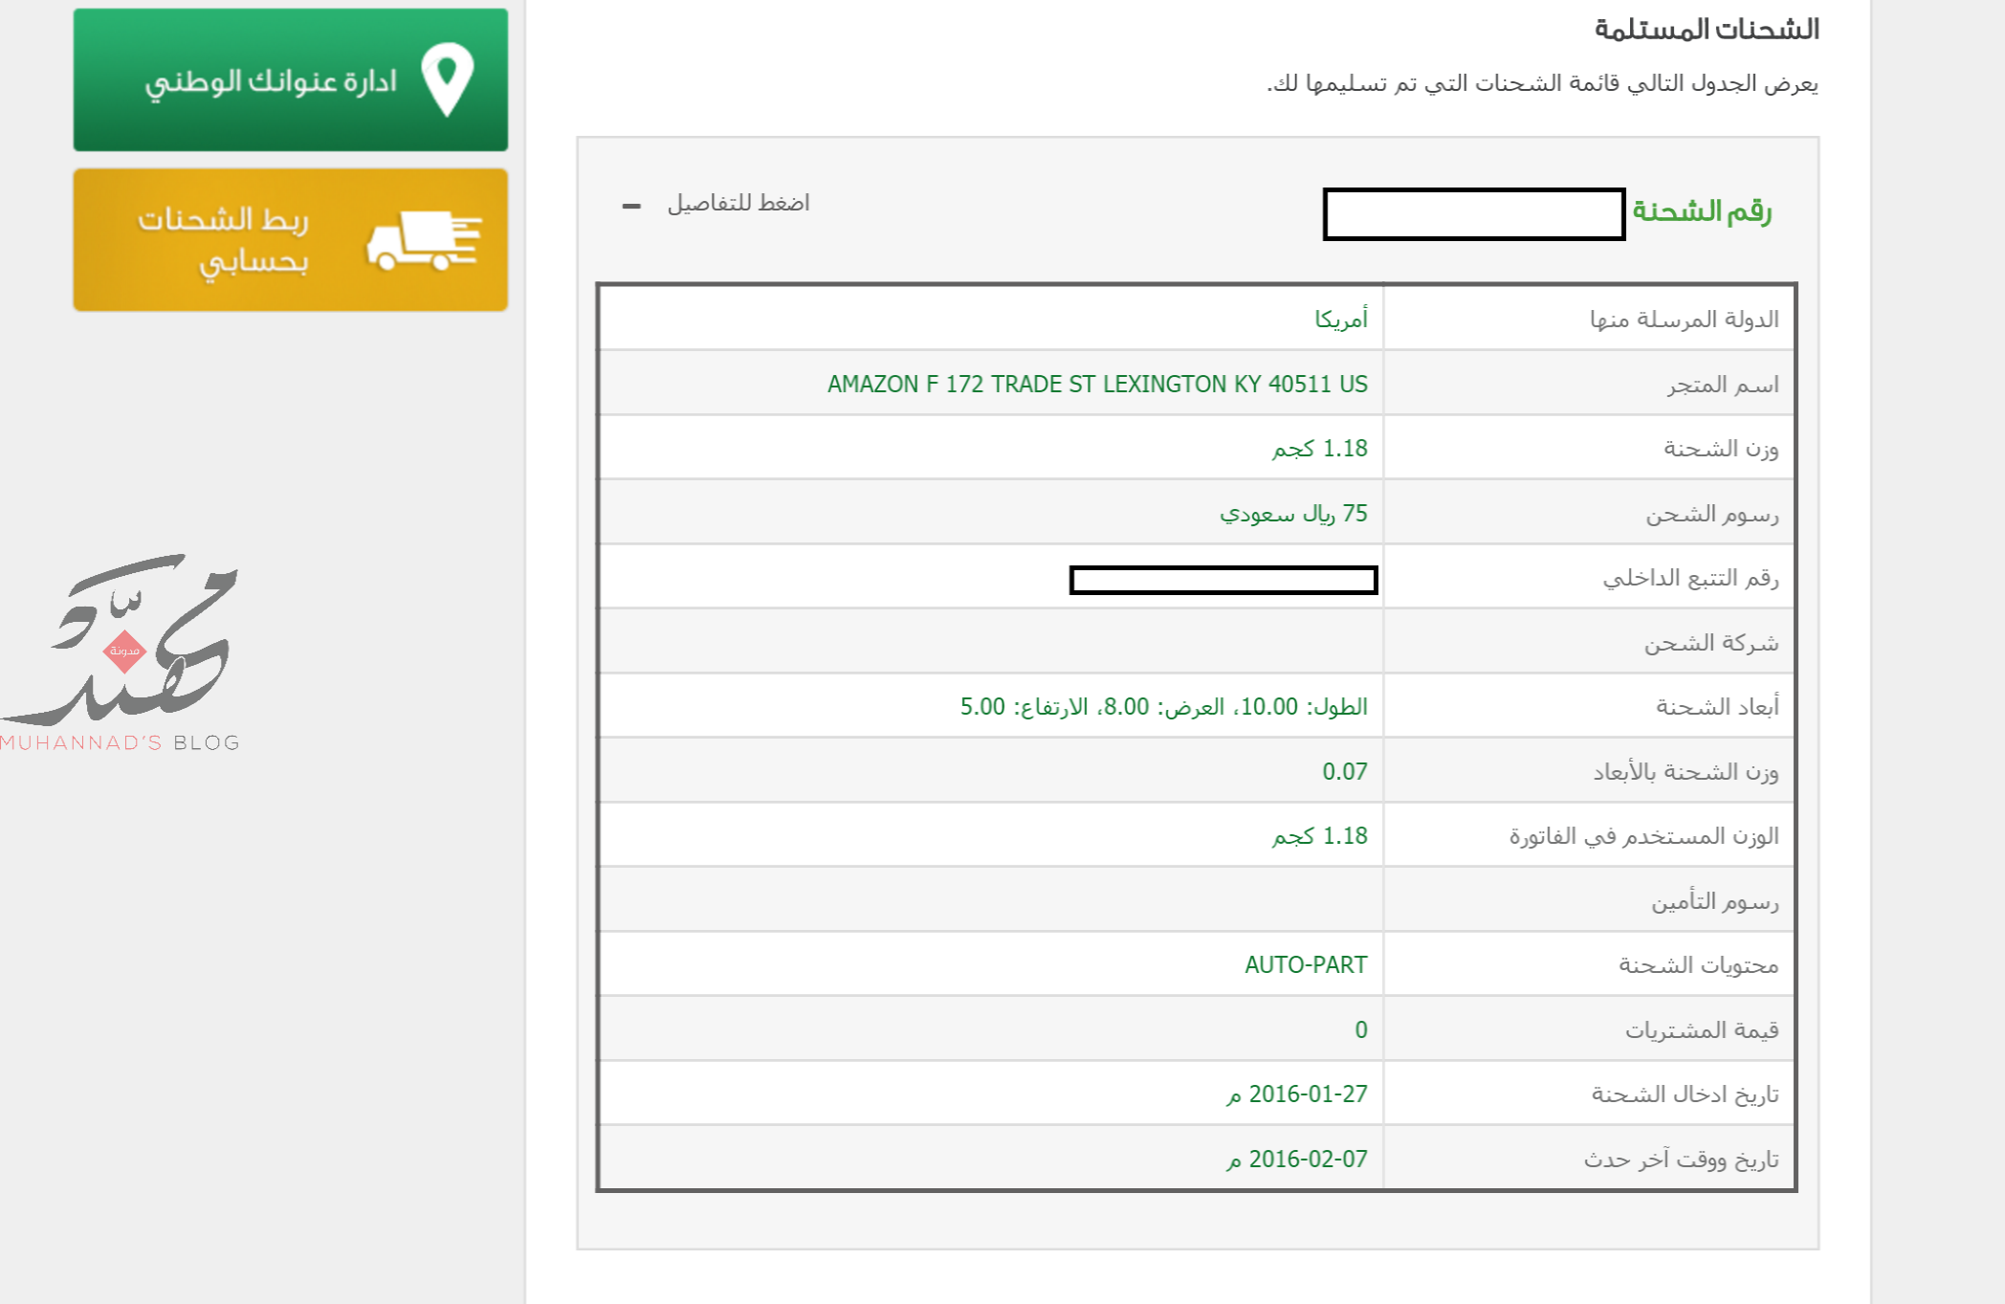This screenshot has width=2005, height=1304.
Task: Click the redacted shipment number box
Action: pyautogui.click(x=1473, y=214)
